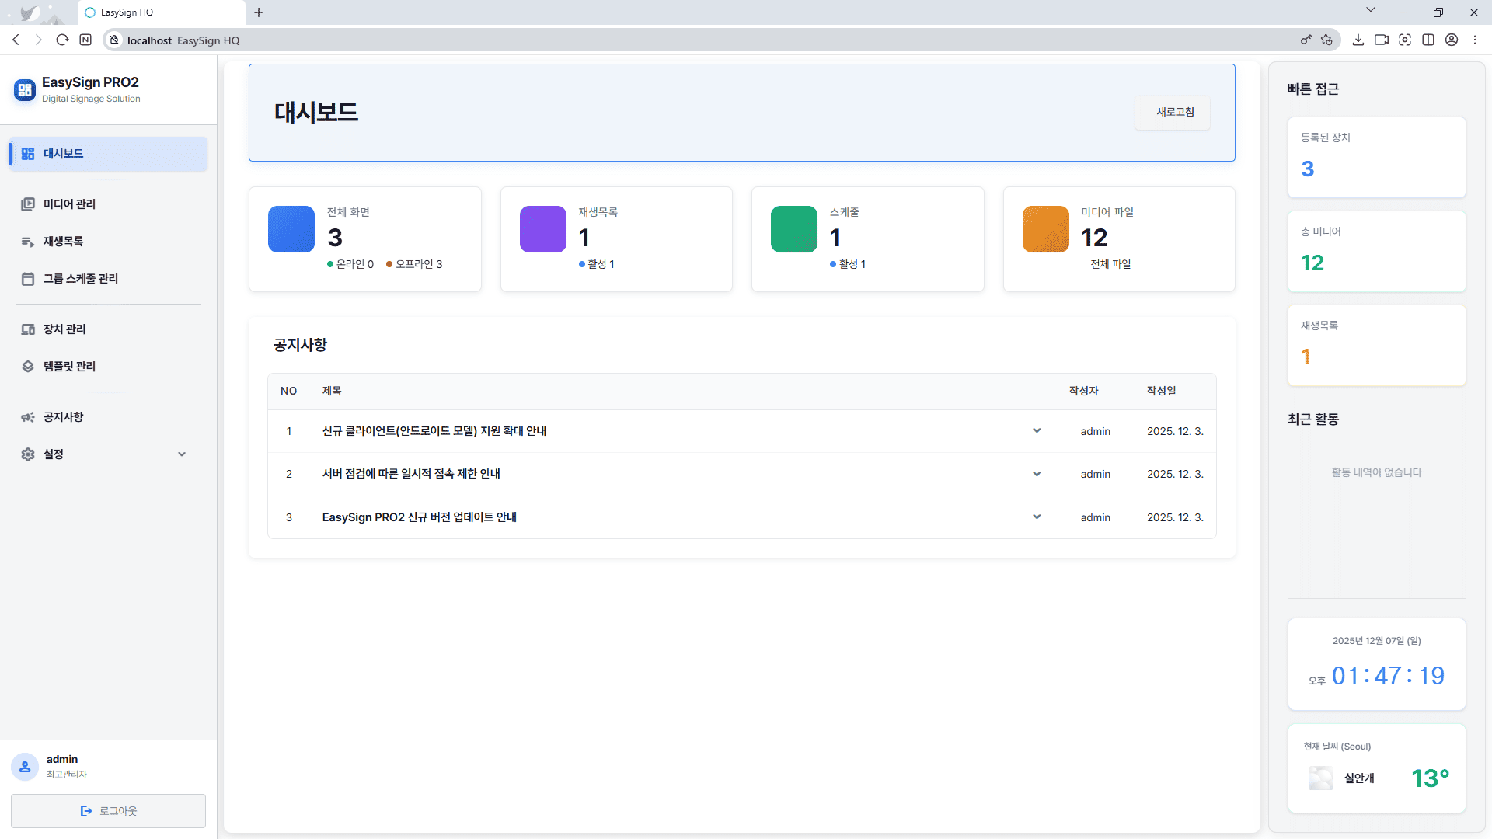This screenshot has width=1492, height=839.
Task: Click the 등록된 장치 quick access card
Action: pyautogui.click(x=1376, y=157)
